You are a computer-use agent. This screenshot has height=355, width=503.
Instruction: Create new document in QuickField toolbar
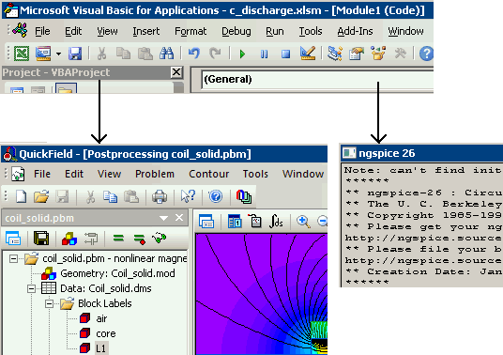[21, 196]
